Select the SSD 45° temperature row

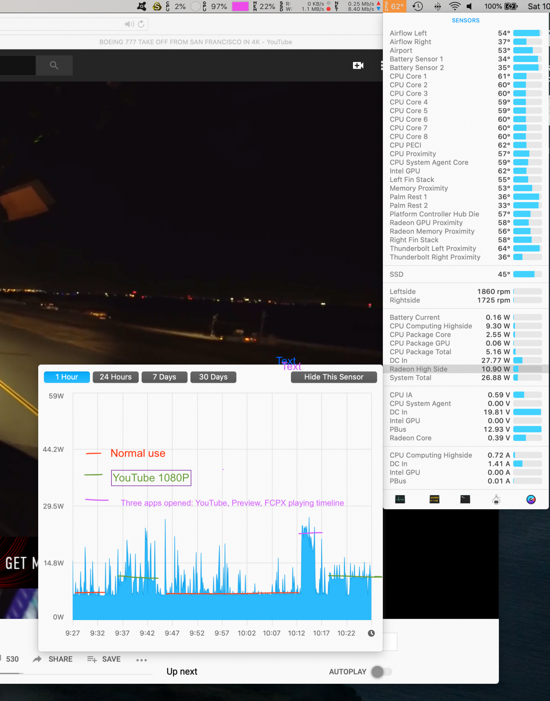pyautogui.click(x=466, y=274)
